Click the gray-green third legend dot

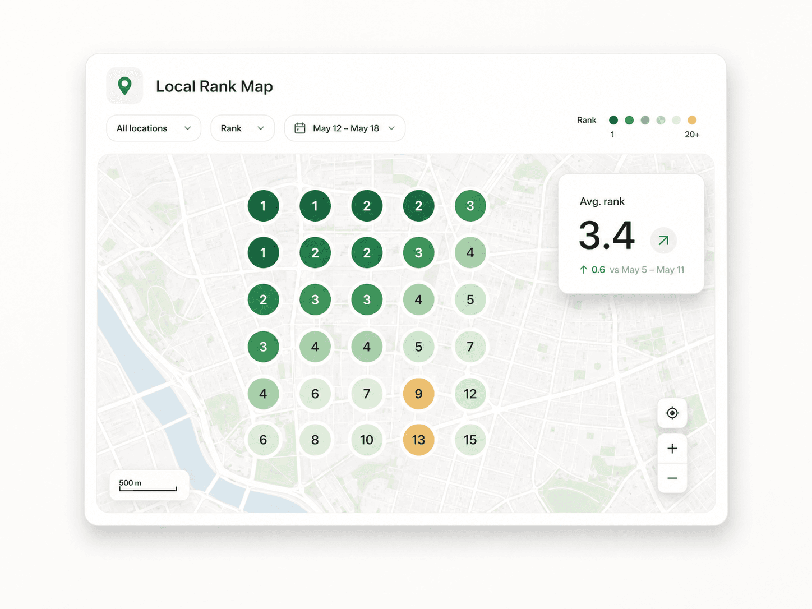click(x=645, y=120)
